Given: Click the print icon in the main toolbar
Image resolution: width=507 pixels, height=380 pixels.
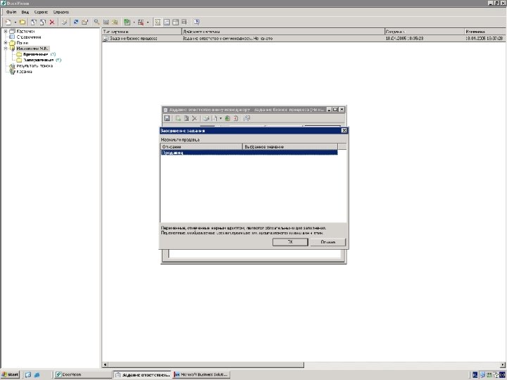Looking at the screenshot, I should (65, 22).
